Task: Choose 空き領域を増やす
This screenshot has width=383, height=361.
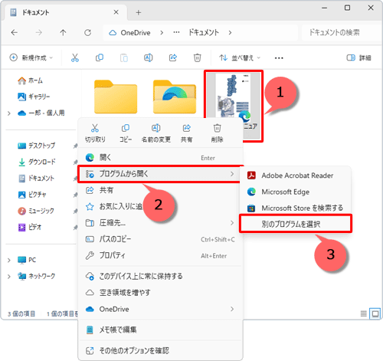Action: tap(160, 293)
